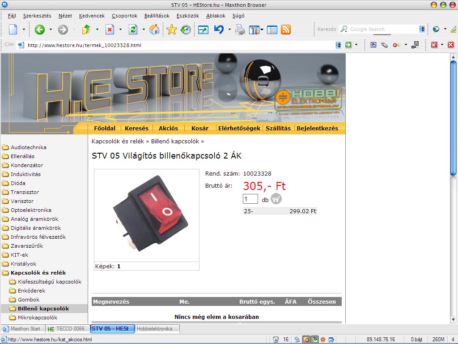Click the blue undo arrow icon
This screenshot has height=344, width=458.
point(219,30)
